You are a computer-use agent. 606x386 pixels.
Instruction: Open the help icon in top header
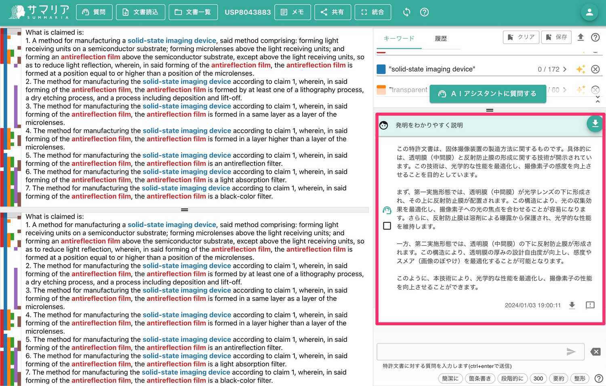pyautogui.click(x=424, y=12)
